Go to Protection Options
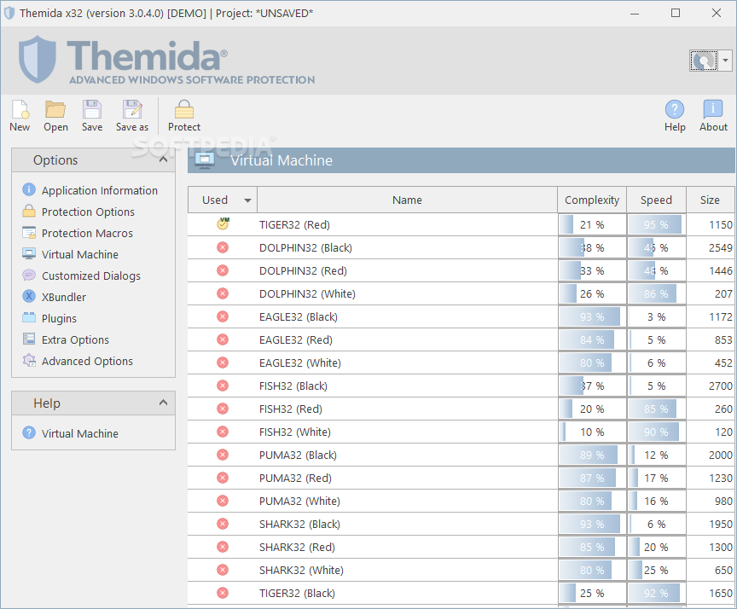737x609 pixels. 88,212
